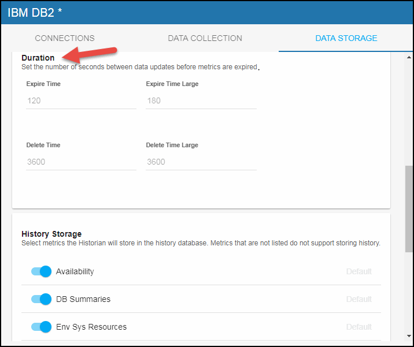Turn off Env Sys Resources toggle

click(42, 327)
